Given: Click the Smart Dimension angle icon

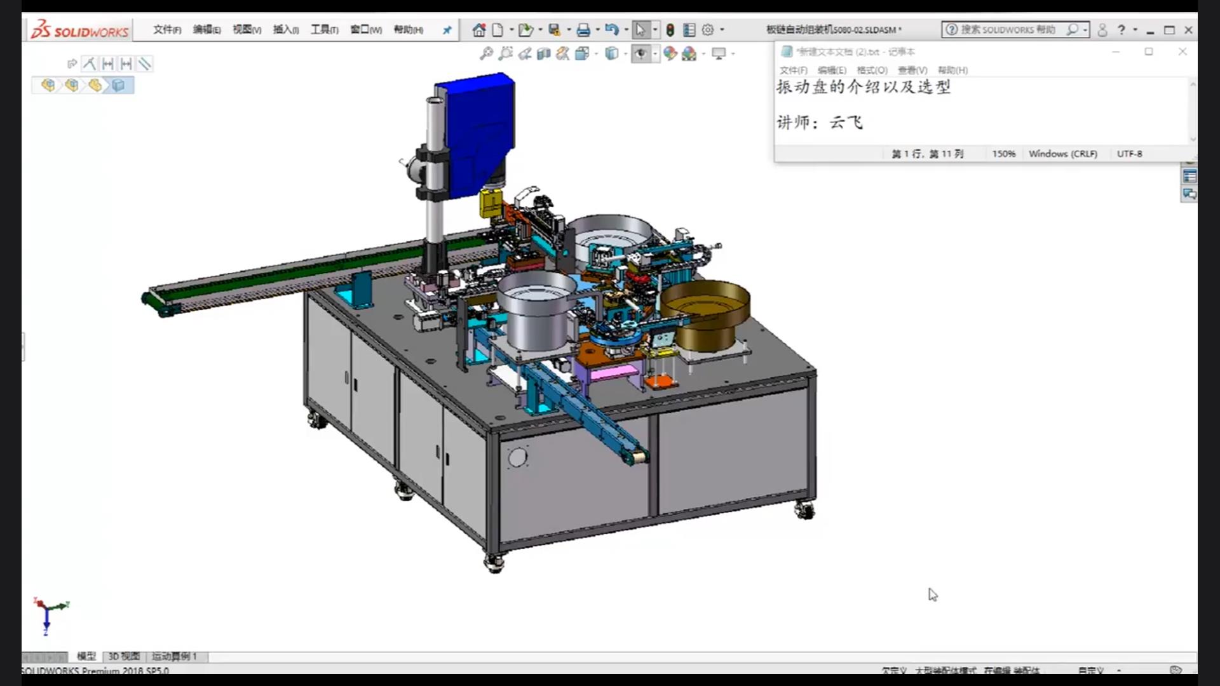Looking at the screenshot, I should point(89,64).
